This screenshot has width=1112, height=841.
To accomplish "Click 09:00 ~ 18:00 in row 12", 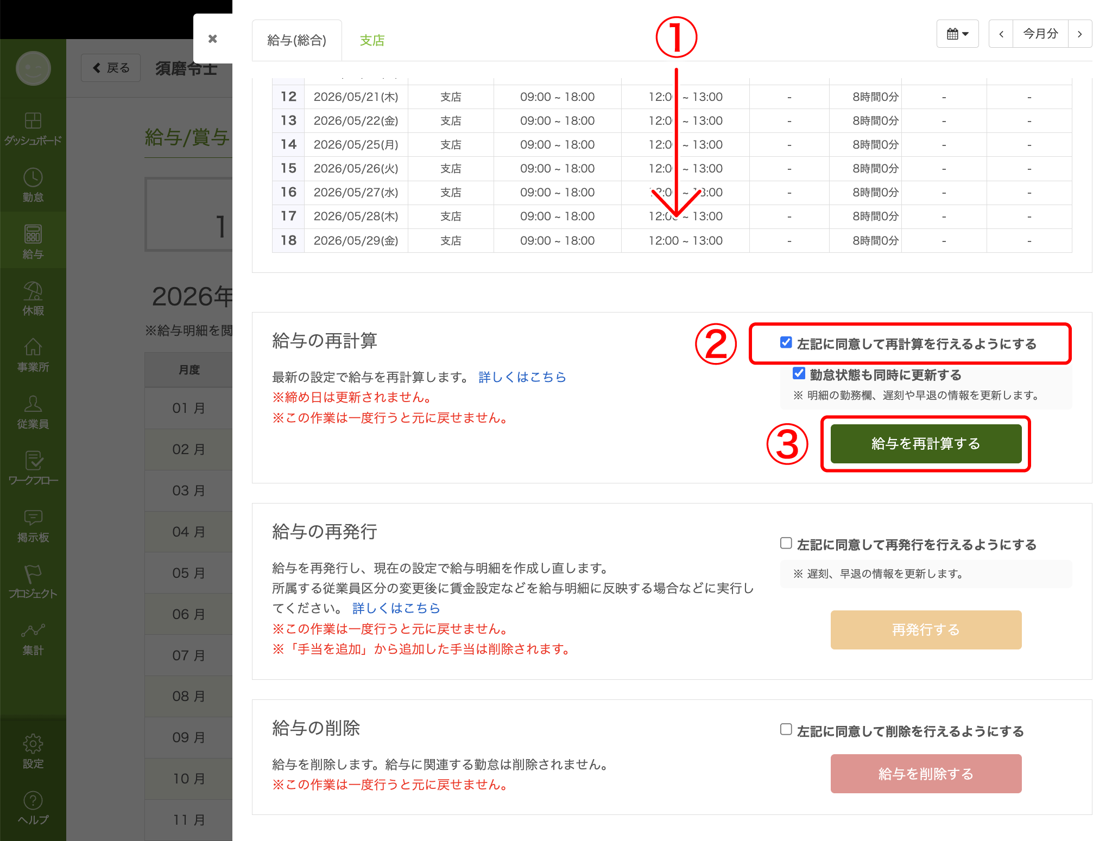I will (557, 97).
